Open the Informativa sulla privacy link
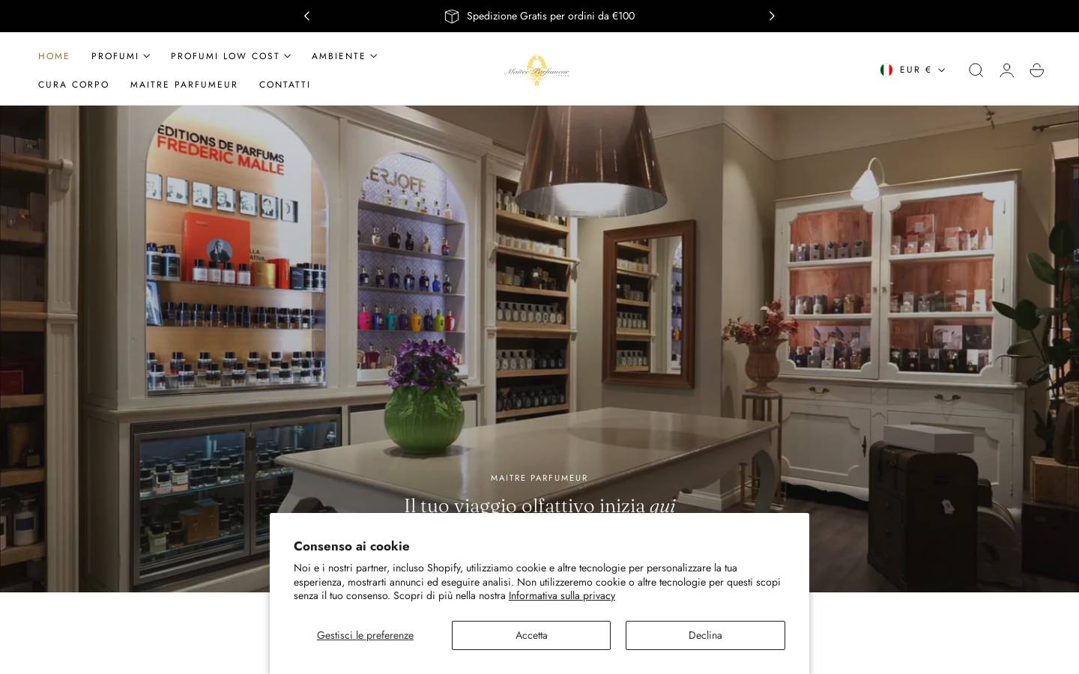This screenshot has height=674, width=1079. coord(562,596)
